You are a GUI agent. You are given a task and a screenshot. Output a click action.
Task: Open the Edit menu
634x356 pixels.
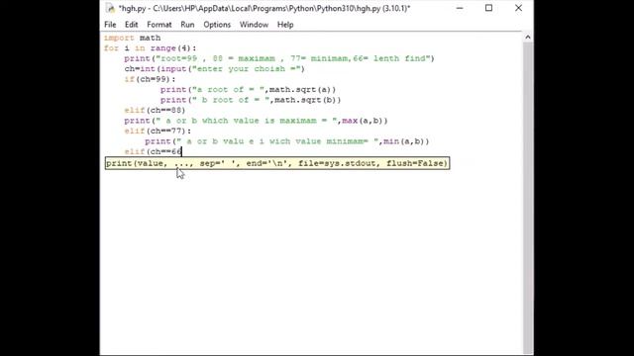(x=131, y=25)
